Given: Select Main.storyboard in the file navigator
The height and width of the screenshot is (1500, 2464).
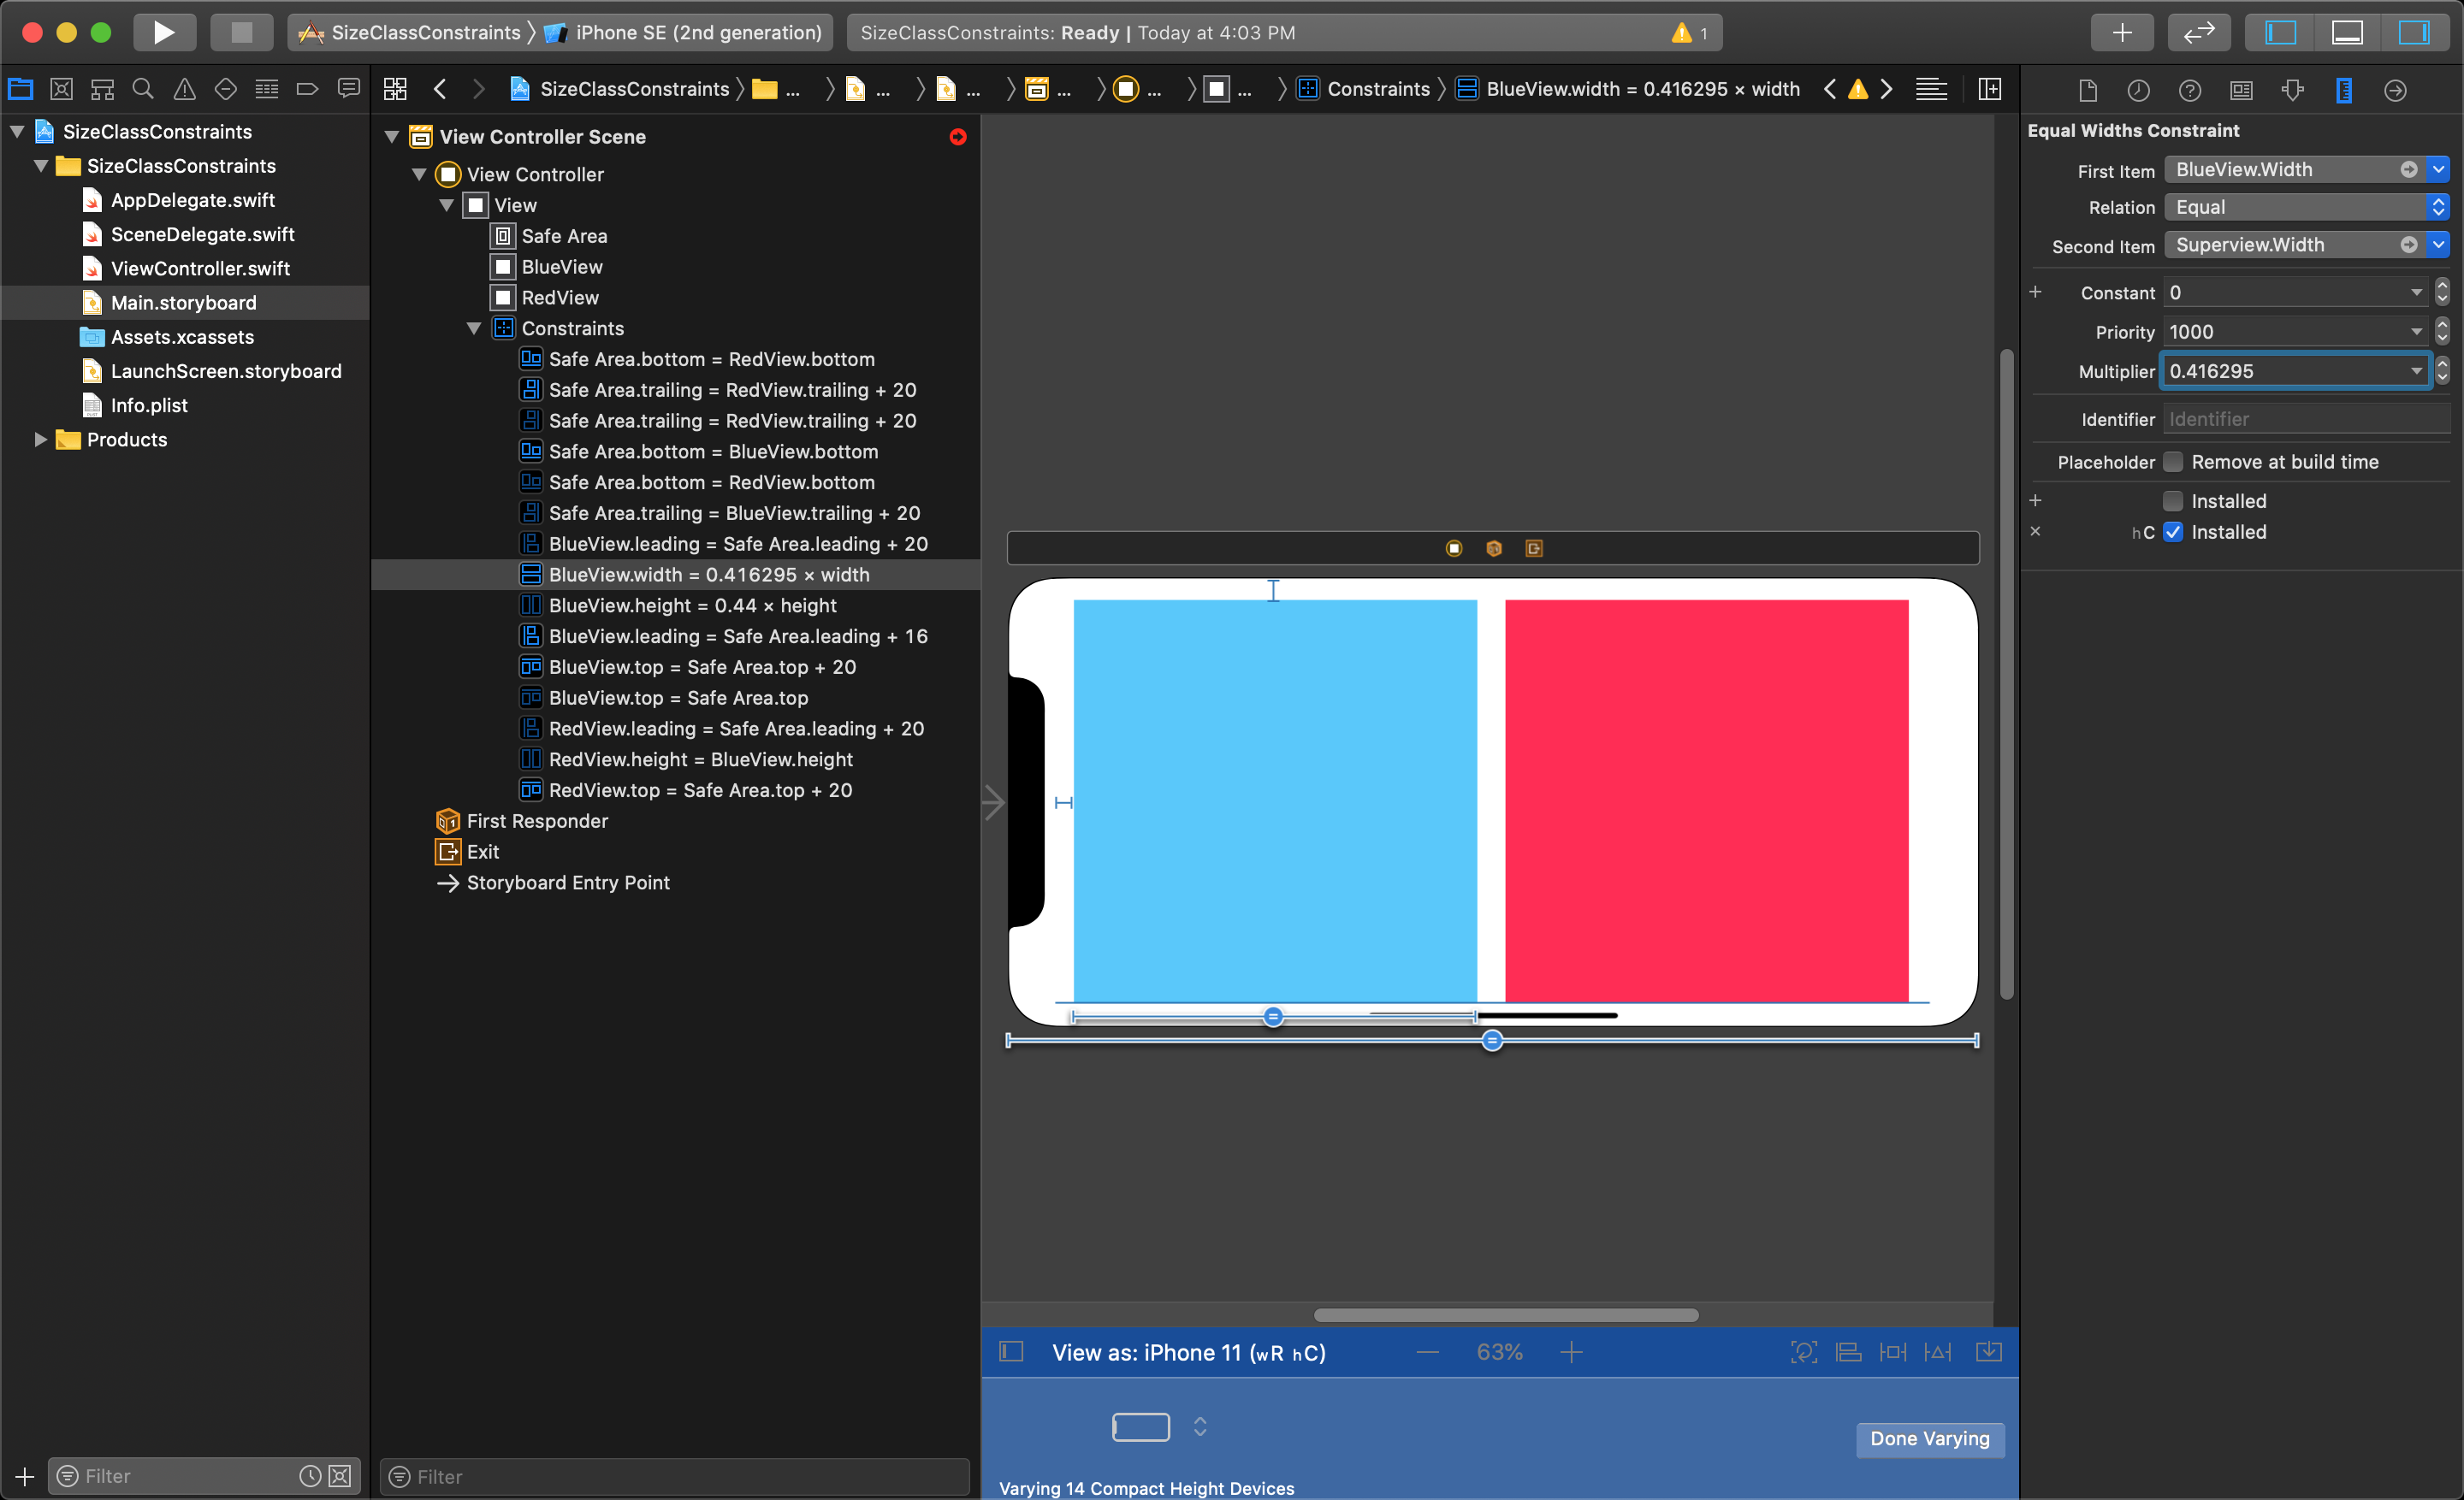Looking at the screenshot, I should 185,301.
